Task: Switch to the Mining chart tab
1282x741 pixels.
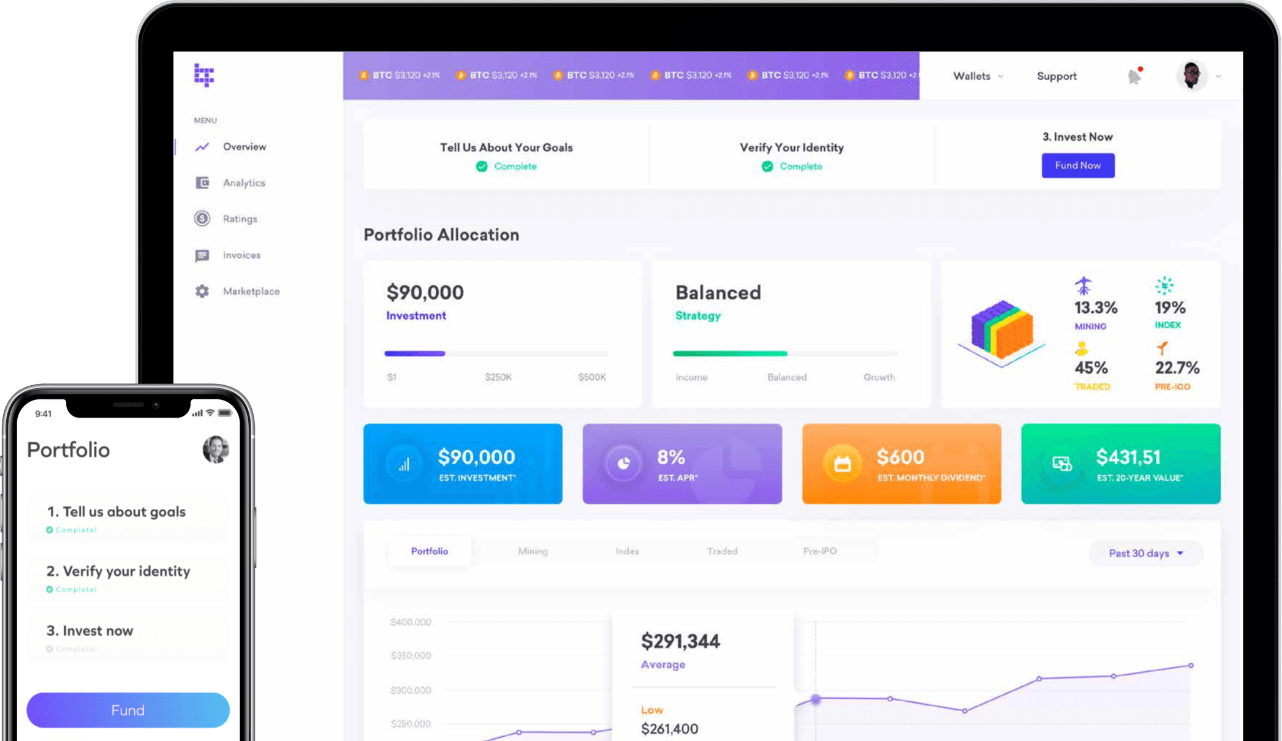Action: point(533,551)
